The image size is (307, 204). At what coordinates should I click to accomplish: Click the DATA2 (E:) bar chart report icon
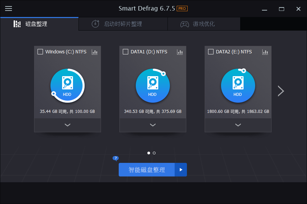(x=265, y=52)
